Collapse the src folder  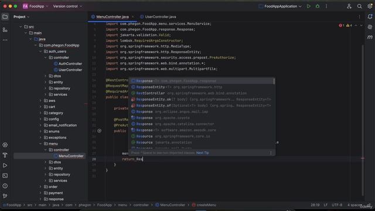[x=21, y=27]
